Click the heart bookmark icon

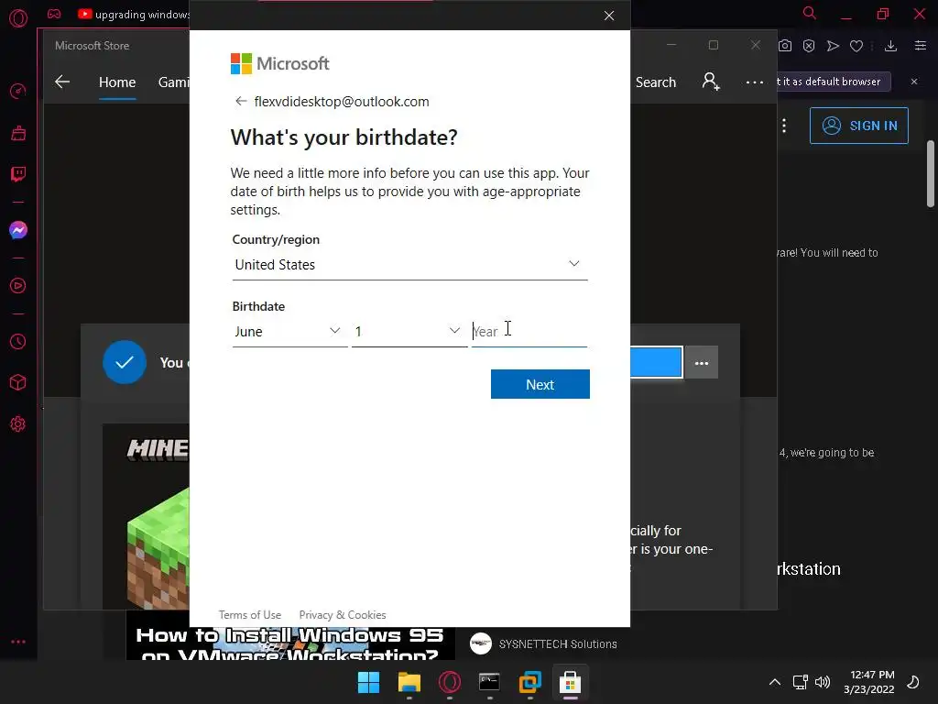pos(856,46)
